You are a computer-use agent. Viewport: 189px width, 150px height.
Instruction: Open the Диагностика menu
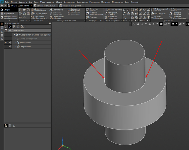click(82, 2)
